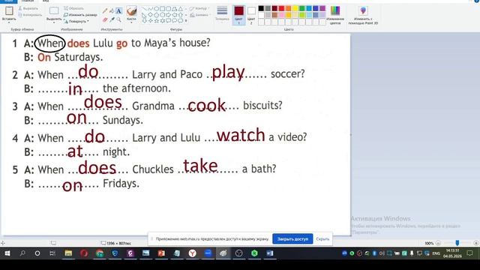This screenshot has width=480, height=270.
Task: Open the File tab in Paint ribbon
Action: [8, 1]
